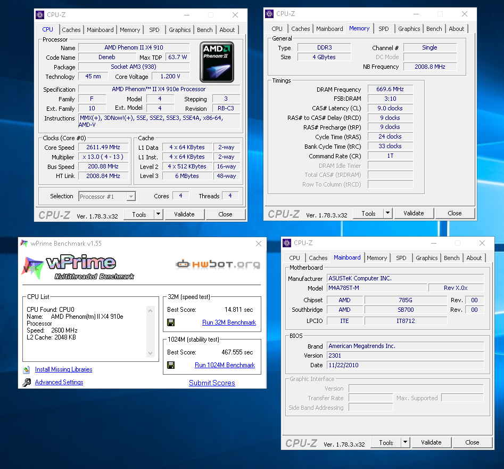Click the memory Size 4 GBytes field
This screenshot has height=469, width=504.
click(324, 58)
